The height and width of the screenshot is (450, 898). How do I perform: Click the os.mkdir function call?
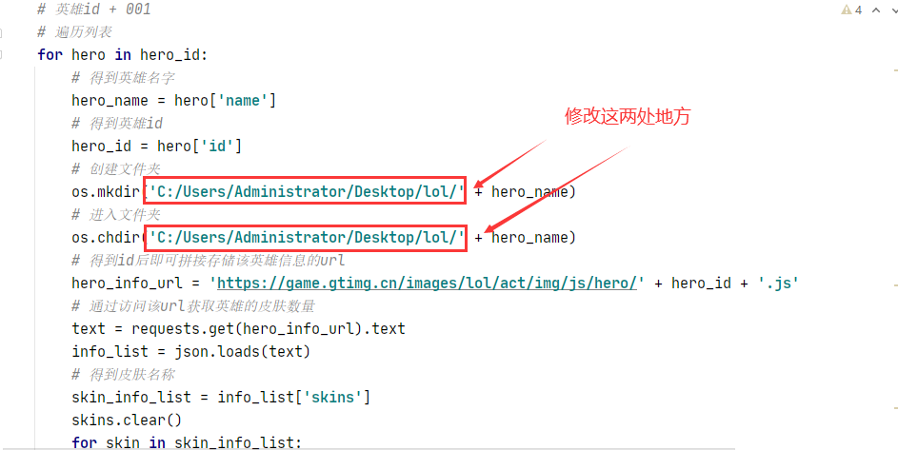106,192
